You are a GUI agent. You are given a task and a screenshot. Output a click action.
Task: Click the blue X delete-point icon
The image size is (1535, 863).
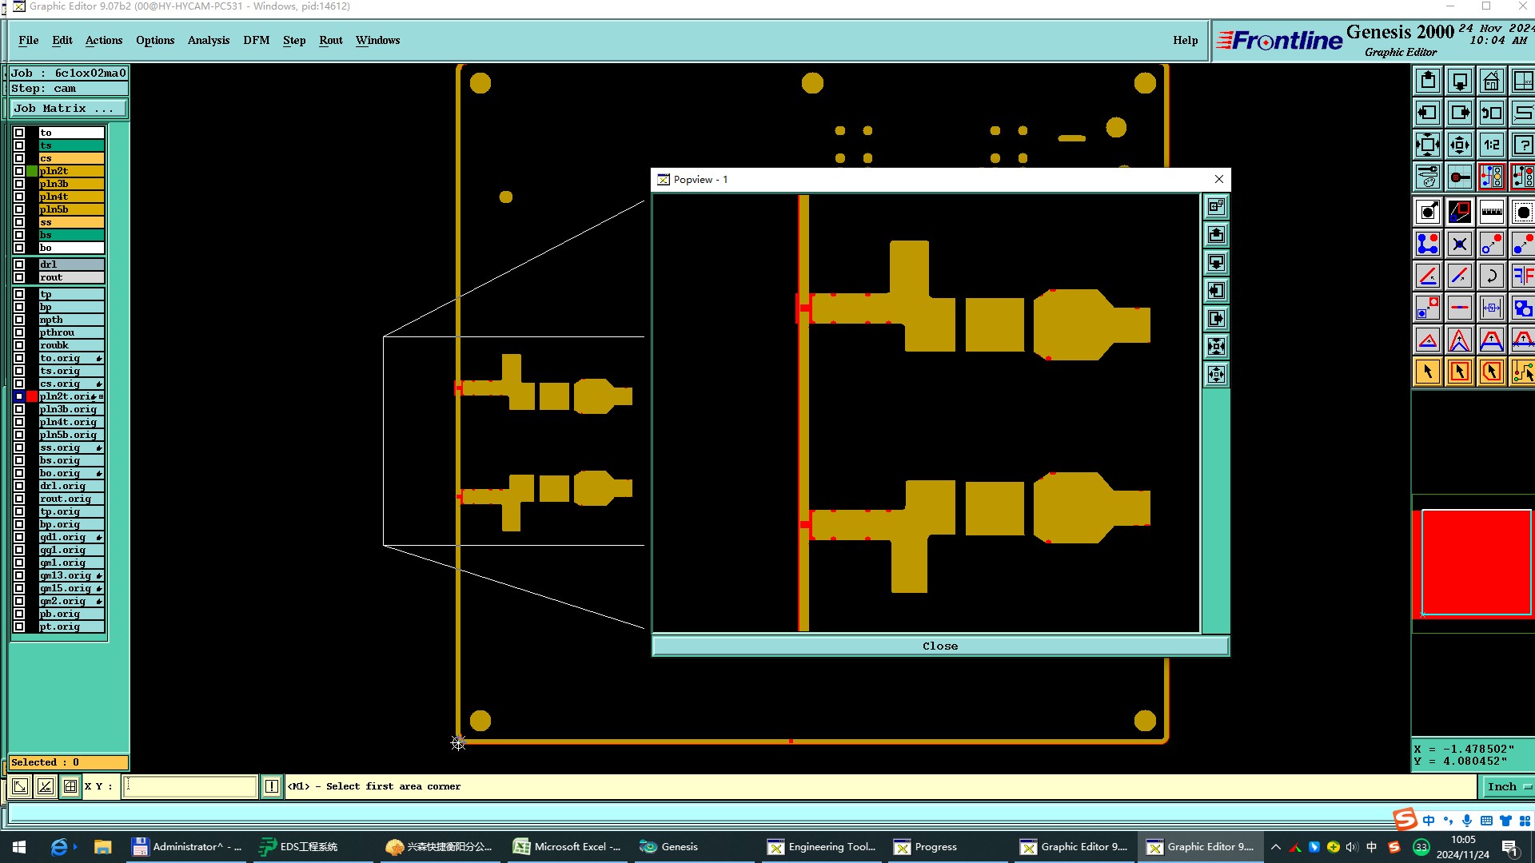pyautogui.click(x=1459, y=245)
